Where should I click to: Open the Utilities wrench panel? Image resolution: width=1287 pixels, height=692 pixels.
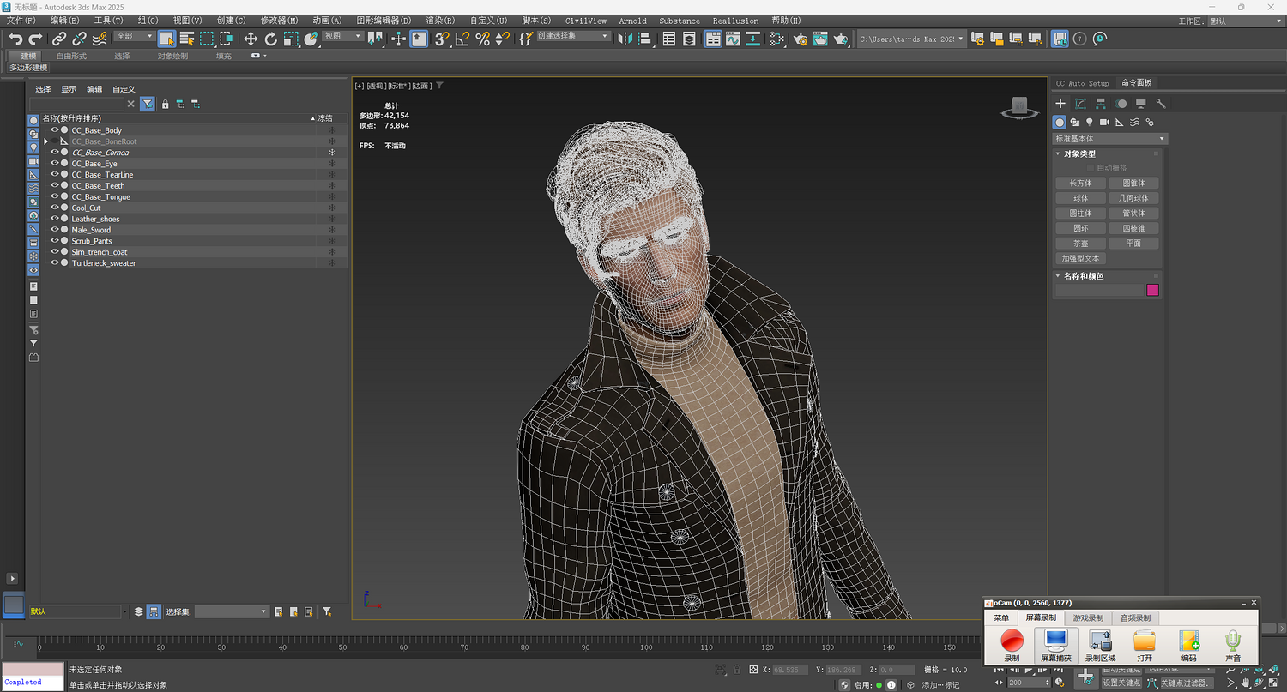pos(1161,104)
